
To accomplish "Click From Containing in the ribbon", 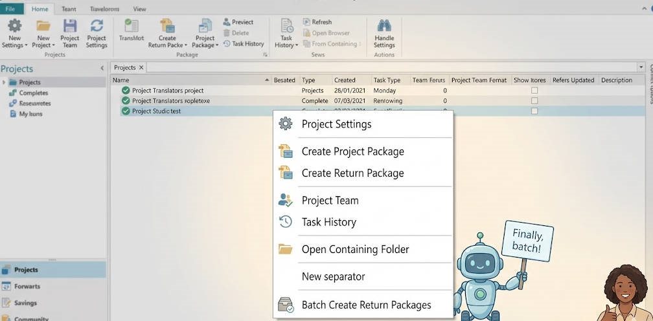I will 332,43.
